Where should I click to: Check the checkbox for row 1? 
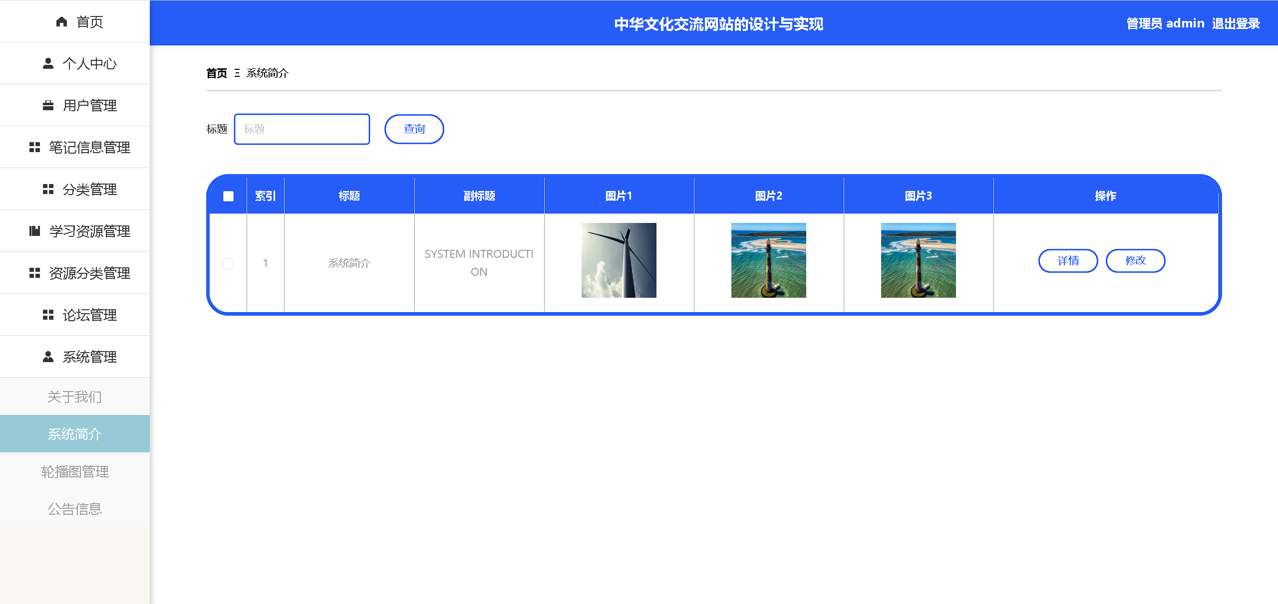[x=228, y=263]
